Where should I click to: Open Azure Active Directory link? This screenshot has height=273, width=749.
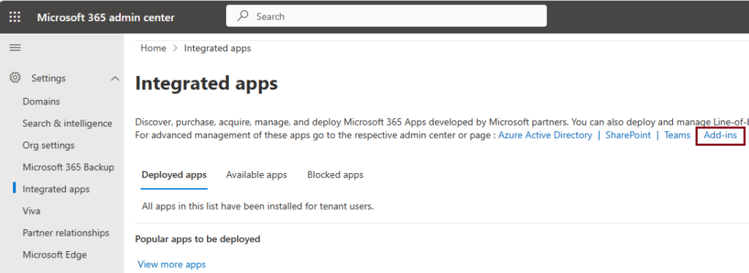click(x=545, y=135)
